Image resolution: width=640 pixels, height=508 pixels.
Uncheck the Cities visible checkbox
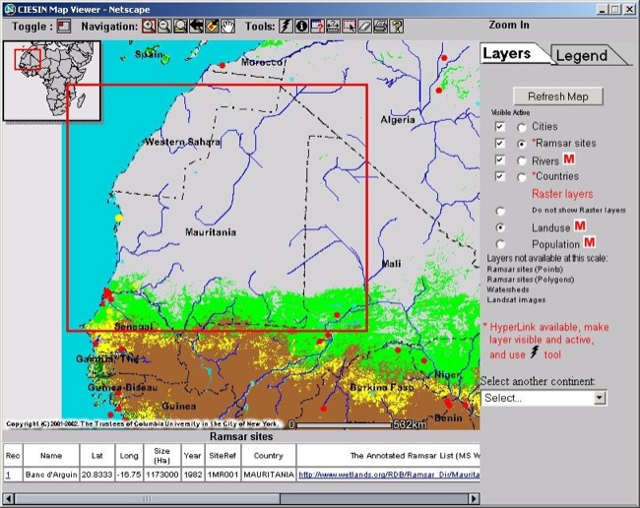coord(500,127)
